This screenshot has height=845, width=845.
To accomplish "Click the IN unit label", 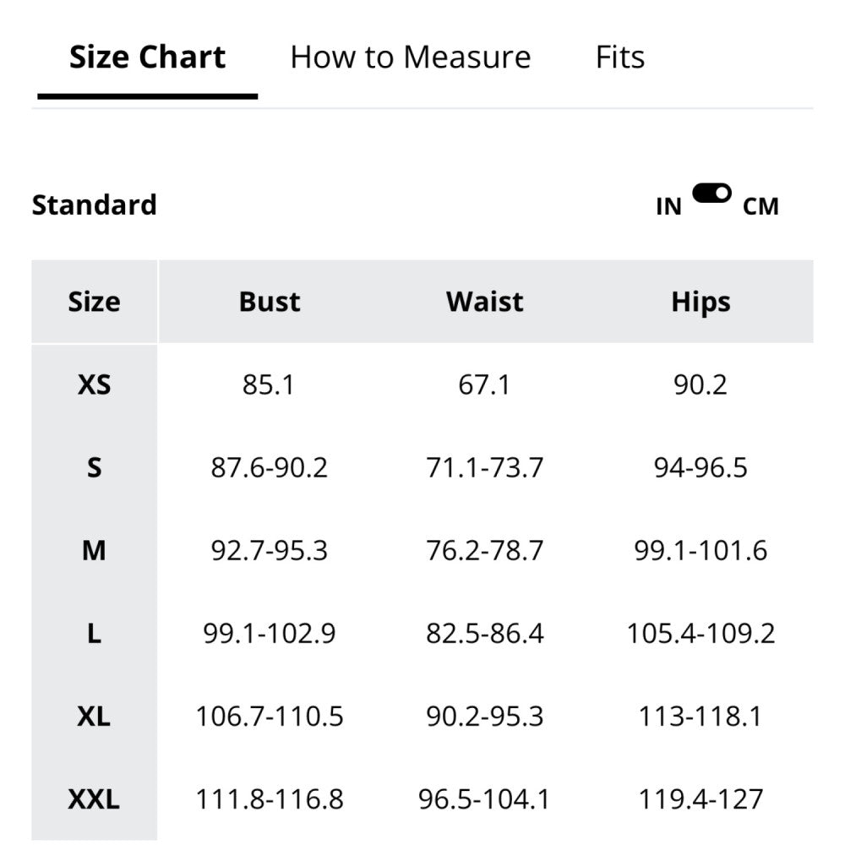I will [668, 206].
